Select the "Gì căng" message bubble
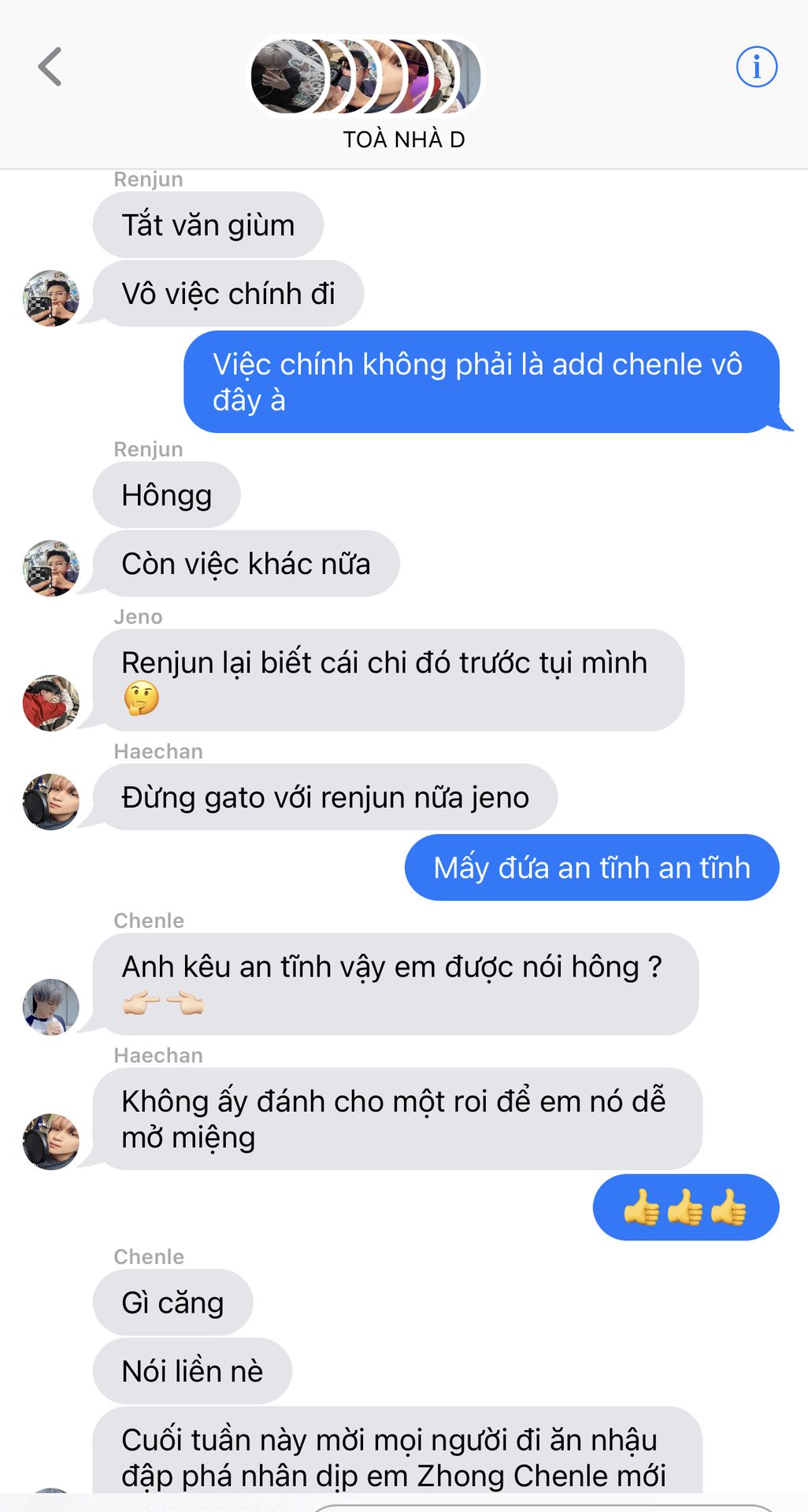Image resolution: width=808 pixels, height=1512 pixels. 173,1303
